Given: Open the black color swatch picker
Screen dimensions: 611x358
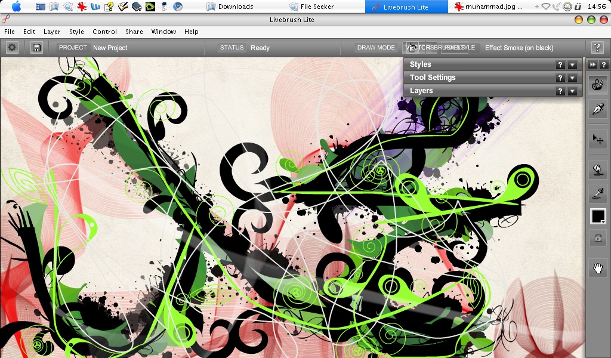Looking at the screenshot, I should point(598,216).
